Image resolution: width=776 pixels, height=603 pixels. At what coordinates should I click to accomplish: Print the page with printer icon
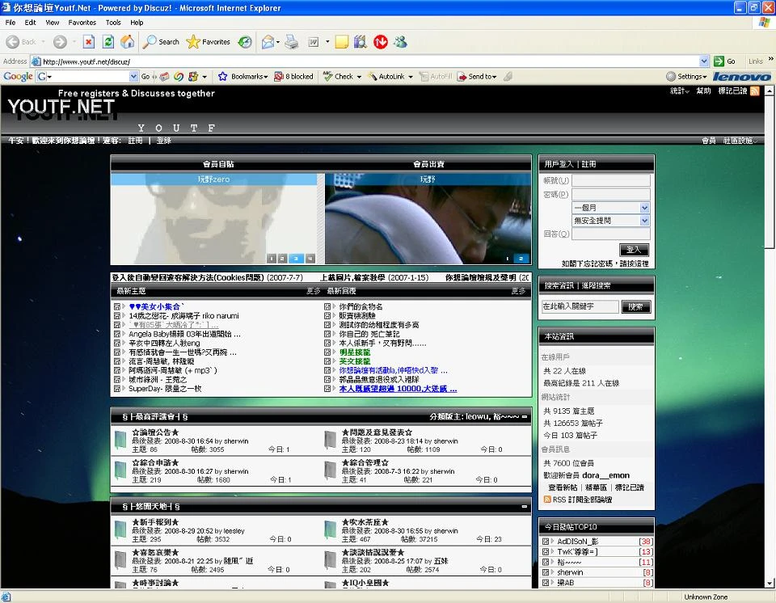click(292, 42)
